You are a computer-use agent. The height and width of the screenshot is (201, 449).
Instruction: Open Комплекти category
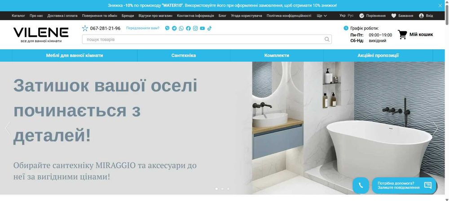[x=277, y=56]
